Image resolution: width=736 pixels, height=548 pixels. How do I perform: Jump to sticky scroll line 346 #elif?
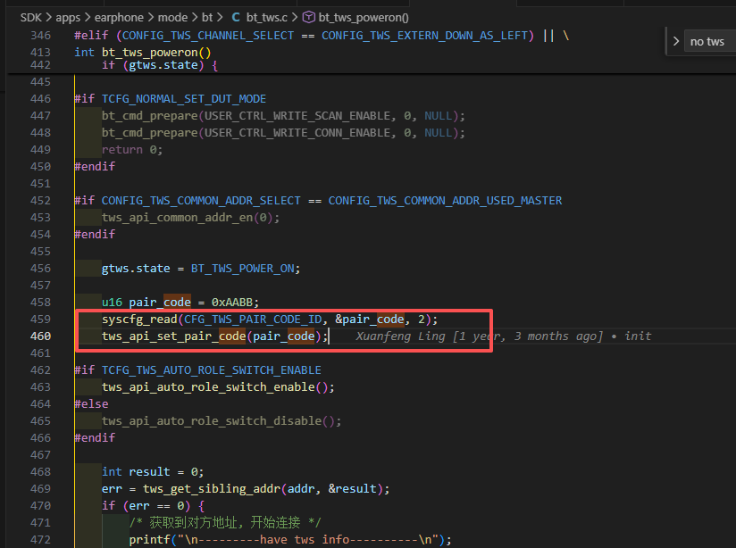[x=322, y=35]
